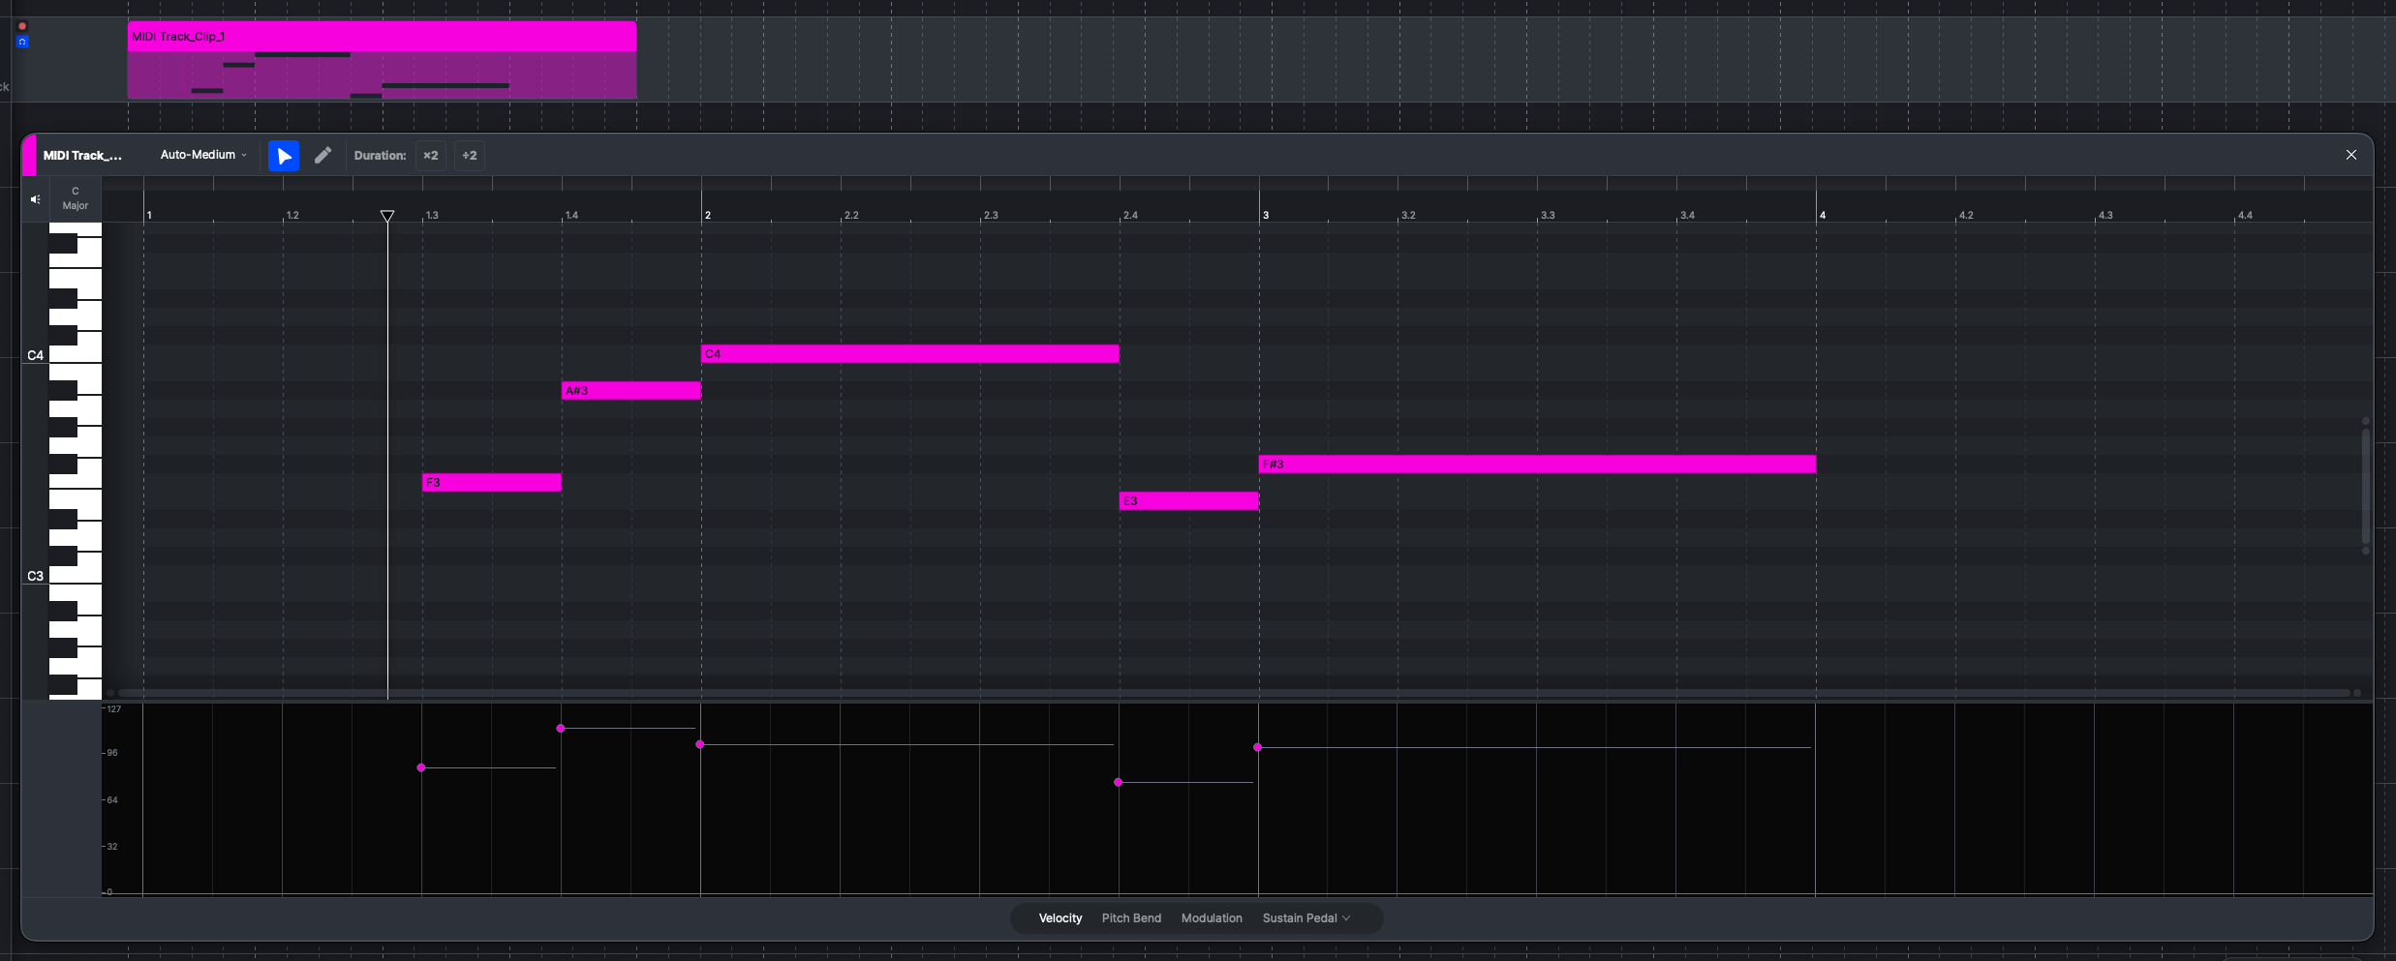This screenshot has width=2396, height=961.
Task: Click the F#3 note velocity handle
Action: tap(1258, 747)
